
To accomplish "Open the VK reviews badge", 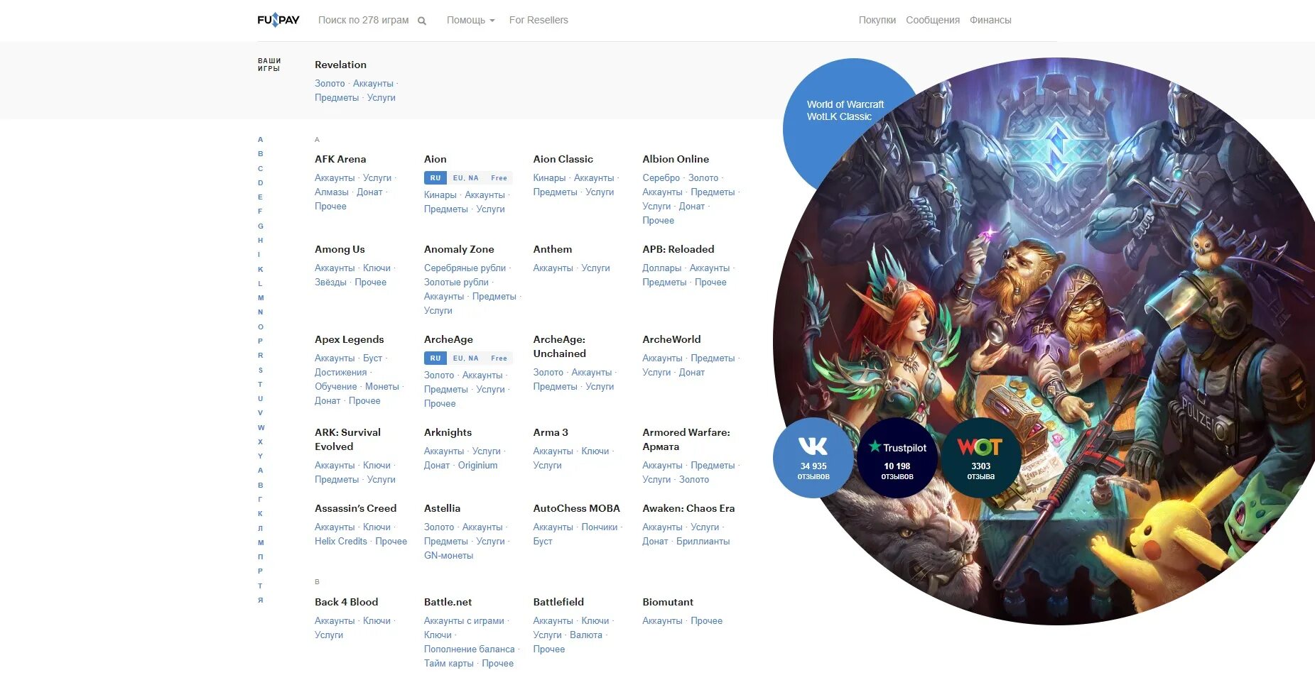I will point(813,458).
